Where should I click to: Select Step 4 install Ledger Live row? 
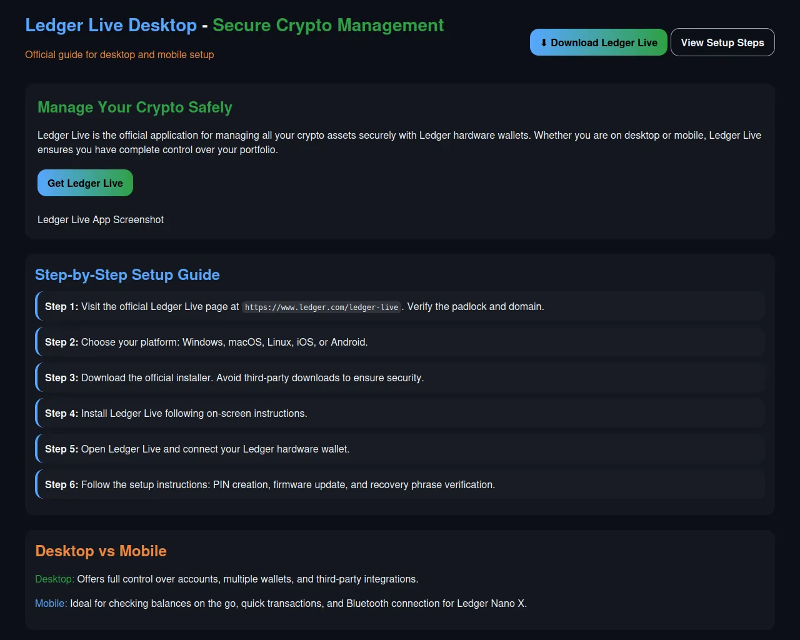tap(400, 413)
